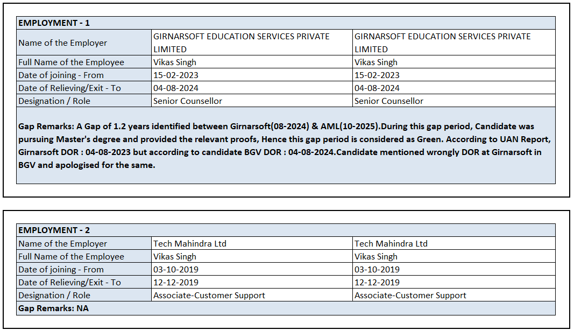The height and width of the screenshot is (330, 574).
Task: Select first 04-08-2024 relieving date cell
Action: (x=252, y=88)
